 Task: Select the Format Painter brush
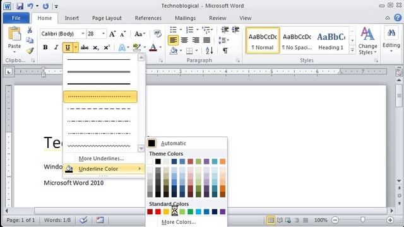[x=30, y=50]
